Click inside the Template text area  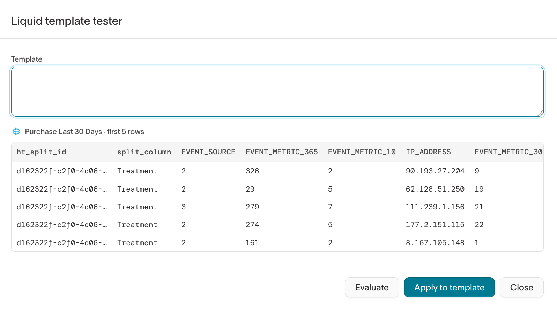pos(277,92)
